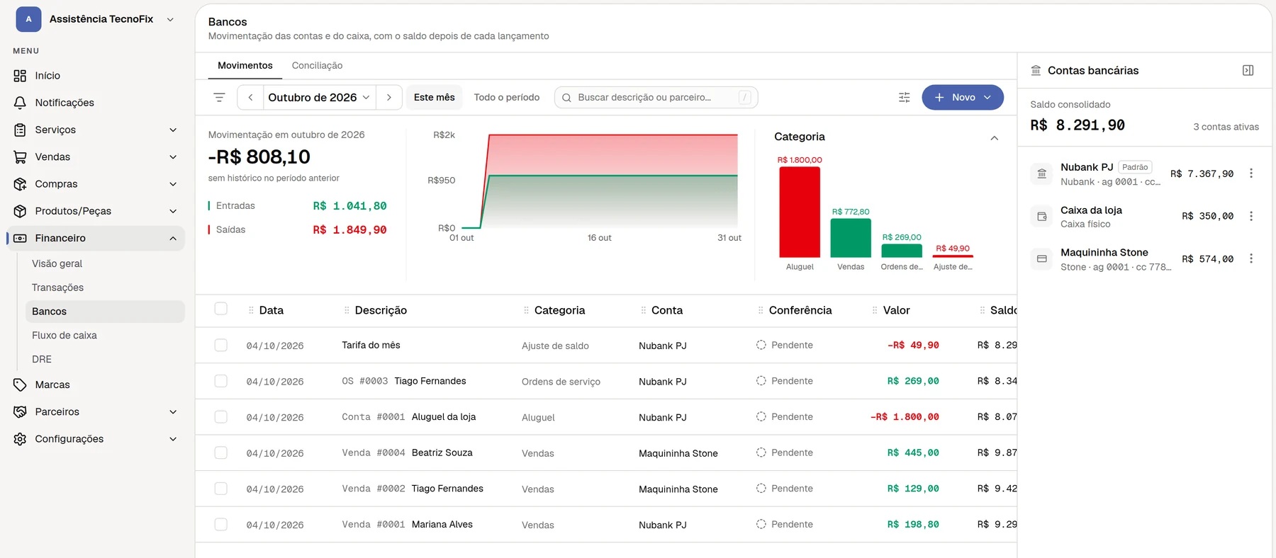Screen dimensions: 1276x558
Task: Select the Movimentos tab
Action: pos(245,66)
